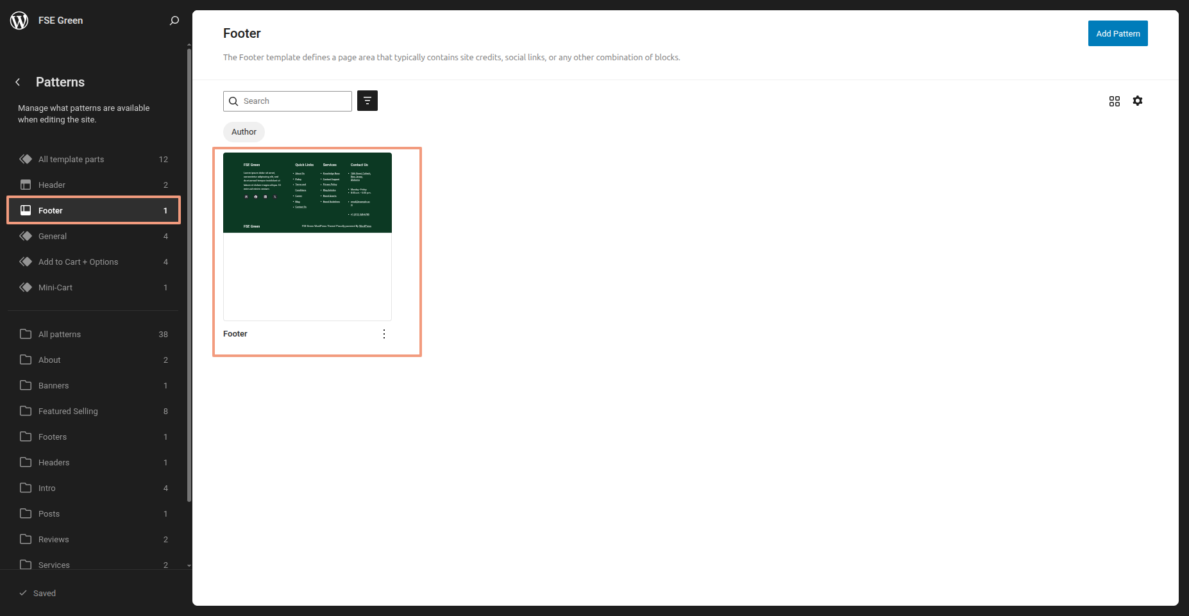
Task: Click the Add Pattern button
Action: (x=1118, y=33)
